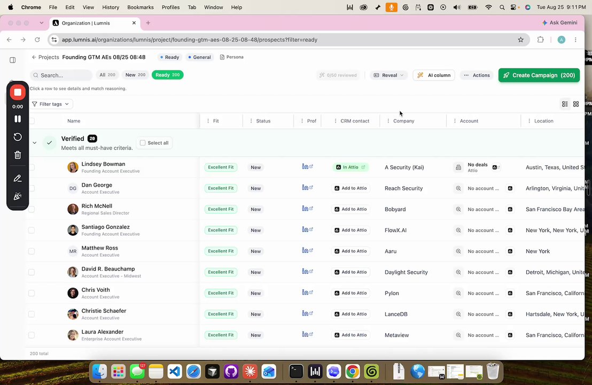Screen dimensions: 592x385
Task: Tick Dan George row checkbox
Action: [32, 188]
